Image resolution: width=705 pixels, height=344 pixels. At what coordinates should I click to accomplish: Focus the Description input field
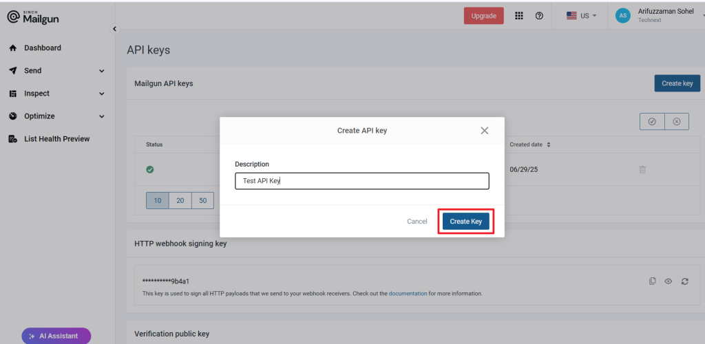coord(362,181)
